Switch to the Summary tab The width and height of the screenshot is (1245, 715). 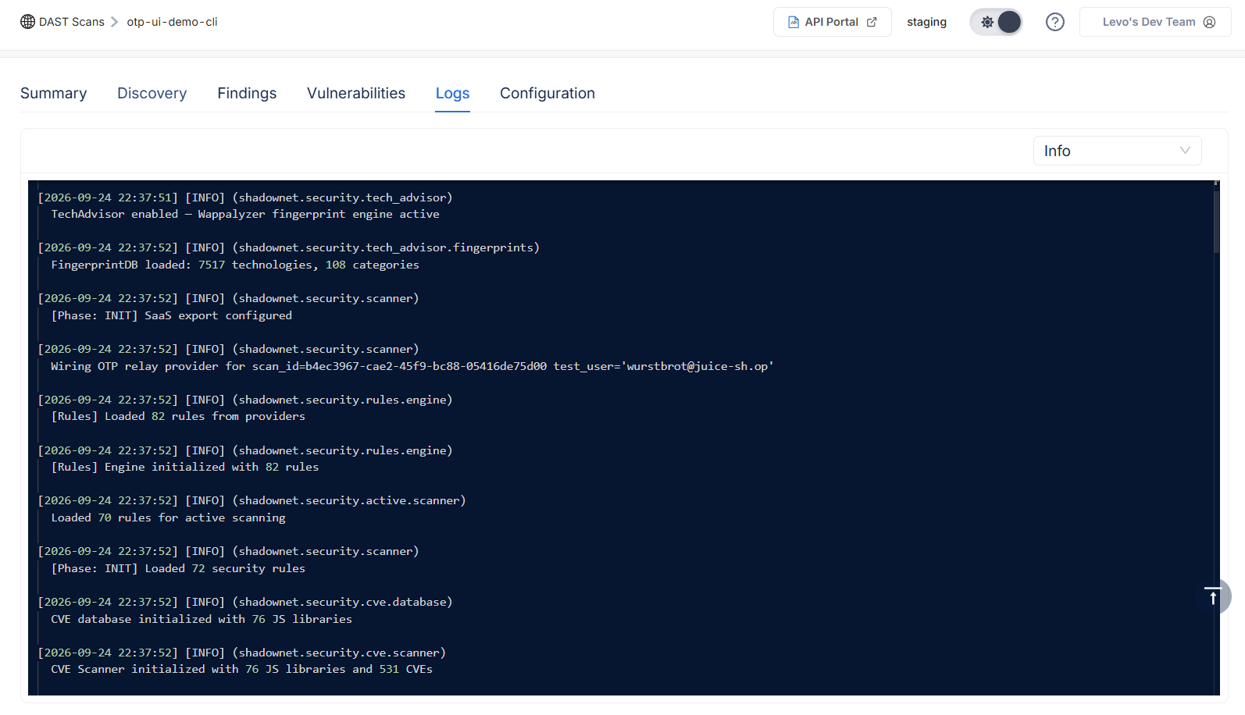tap(54, 94)
